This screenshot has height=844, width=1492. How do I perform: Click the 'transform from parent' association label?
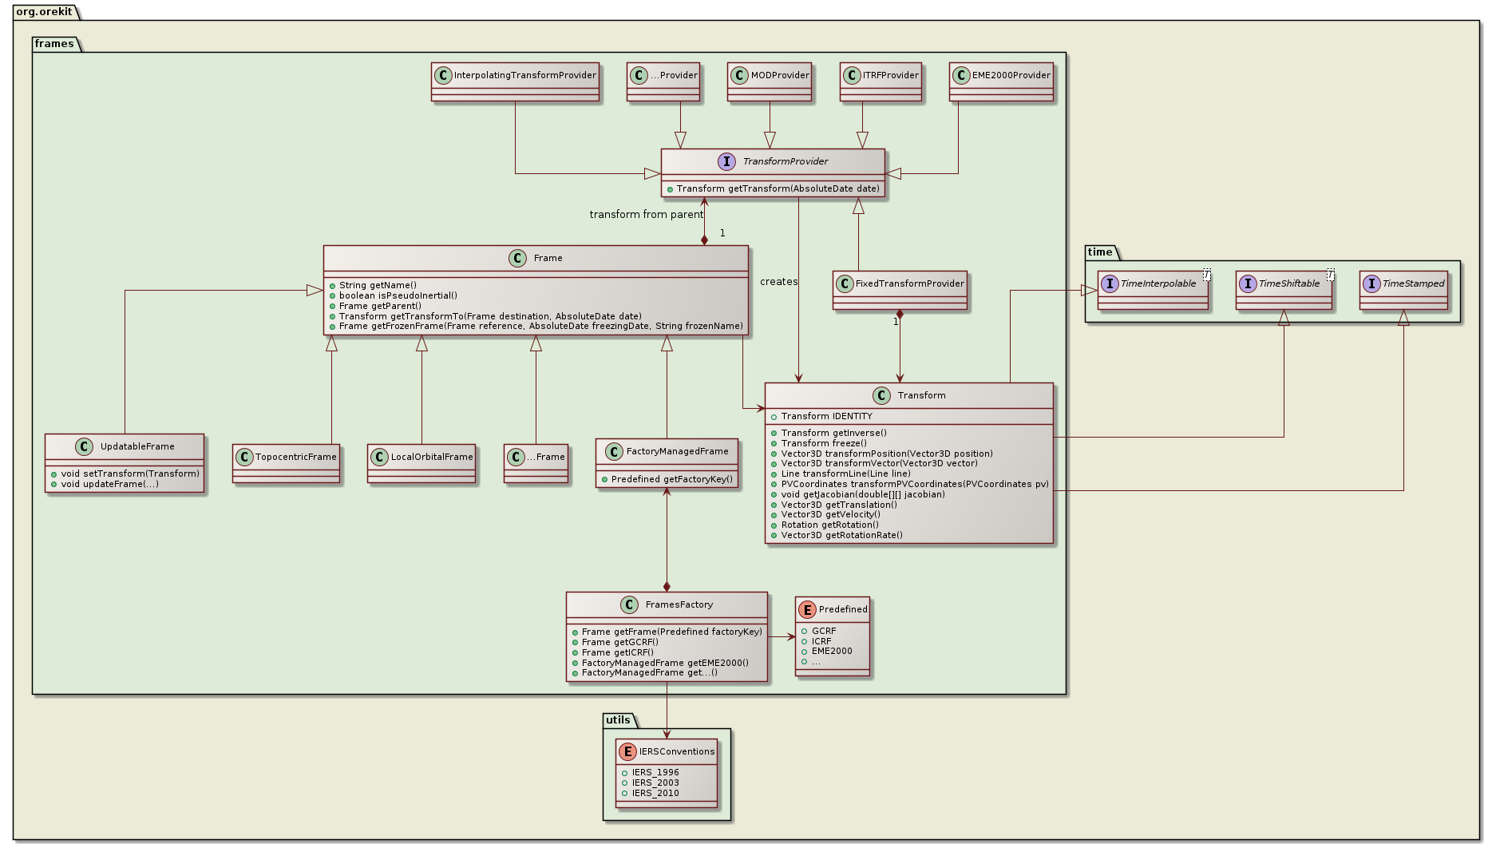coord(646,215)
